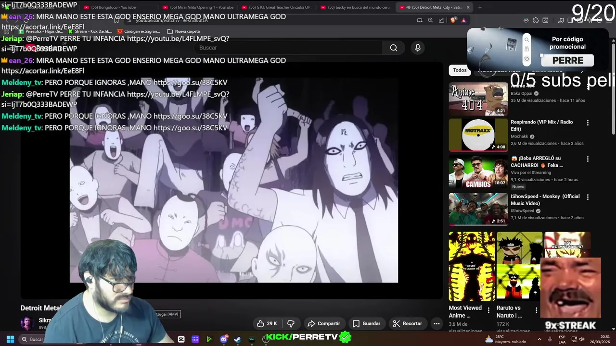Click the PERRE promo code button
The width and height of the screenshot is (616, 346).
point(568,61)
